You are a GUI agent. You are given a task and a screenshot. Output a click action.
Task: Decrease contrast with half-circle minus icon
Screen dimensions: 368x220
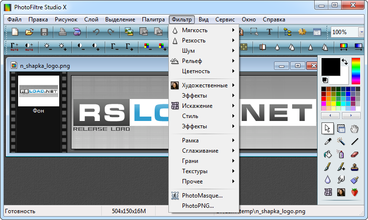tap(81, 46)
